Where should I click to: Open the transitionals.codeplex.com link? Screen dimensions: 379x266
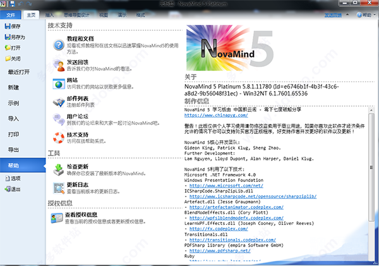(232, 240)
